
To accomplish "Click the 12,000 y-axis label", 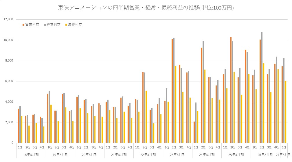I will pos(8,19).
